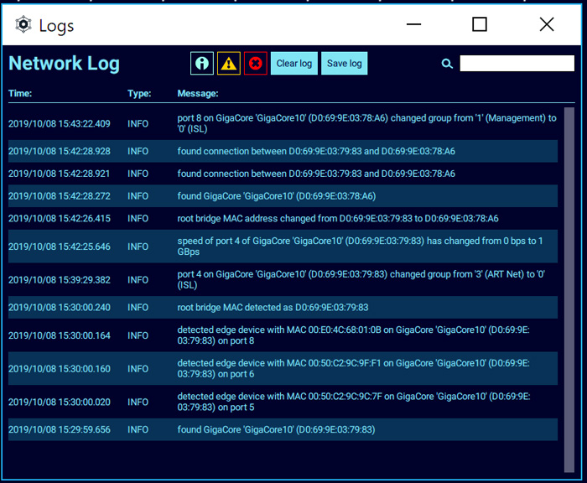This screenshot has height=483, width=587.
Task: Click the Time: column header
Action: point(20,93)
